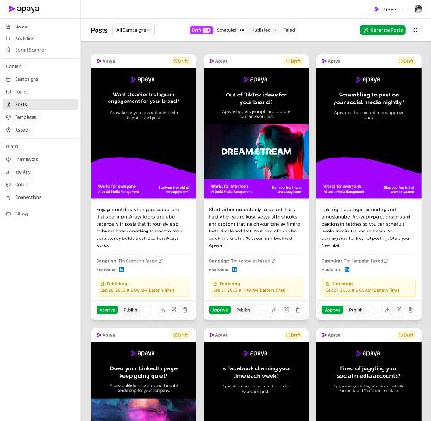Open Connections in the sidebar
Viewport: 431px width, 421px height.
[28, 197]
